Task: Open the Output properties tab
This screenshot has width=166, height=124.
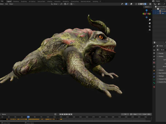Action: 154,53
